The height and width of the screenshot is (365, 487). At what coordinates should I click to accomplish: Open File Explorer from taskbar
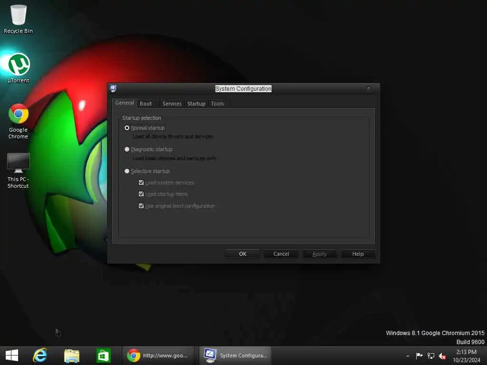click(72, 355)
